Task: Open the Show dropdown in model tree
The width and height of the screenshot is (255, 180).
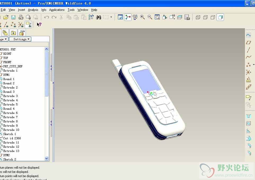Action: pos(3,39)
